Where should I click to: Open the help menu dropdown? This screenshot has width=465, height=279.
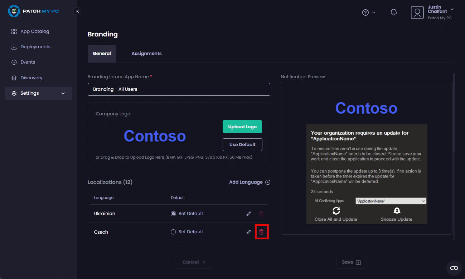click(x=369, y=13)
